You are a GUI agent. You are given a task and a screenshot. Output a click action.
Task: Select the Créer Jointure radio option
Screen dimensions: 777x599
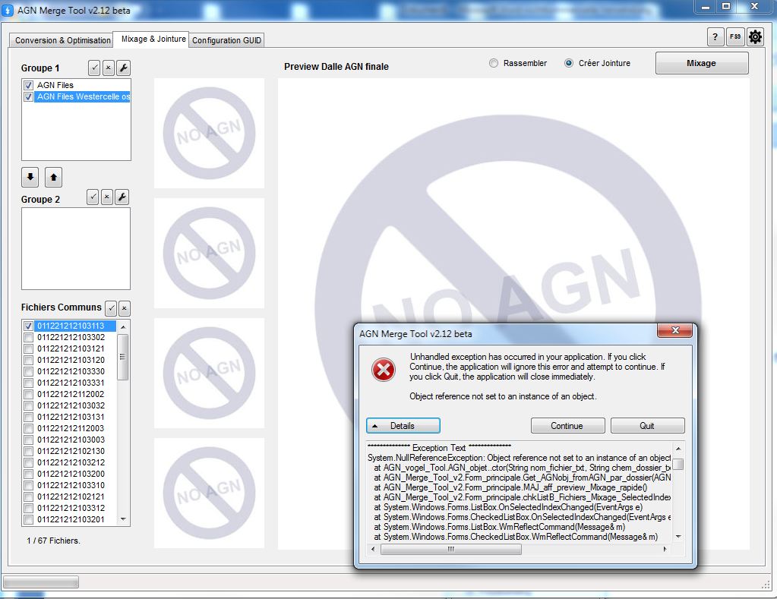click(569, 64)
